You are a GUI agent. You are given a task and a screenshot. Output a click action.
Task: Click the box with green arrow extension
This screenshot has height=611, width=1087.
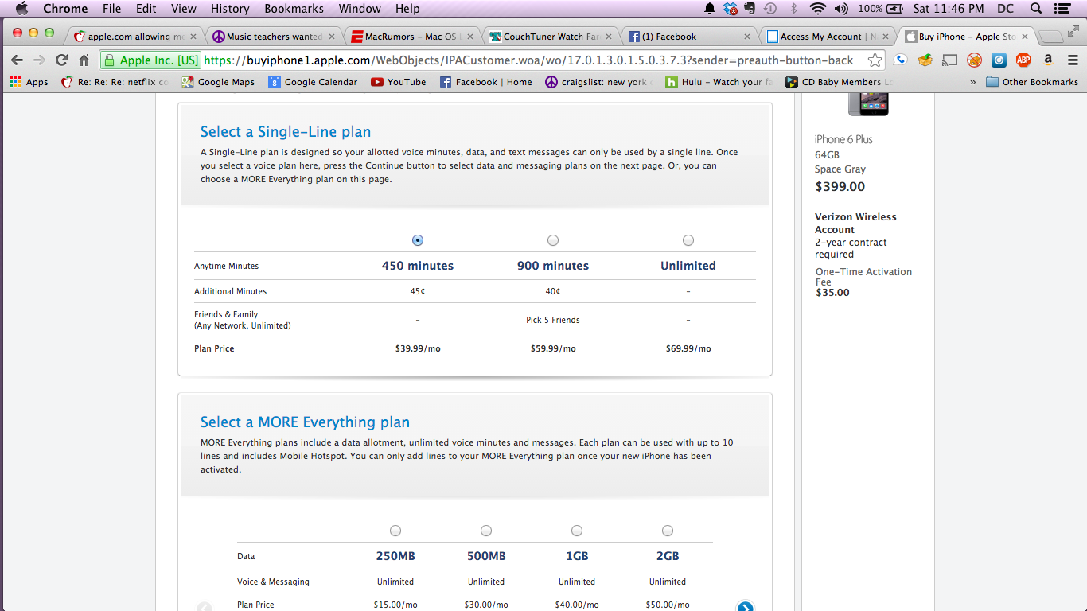pos(925,60)
